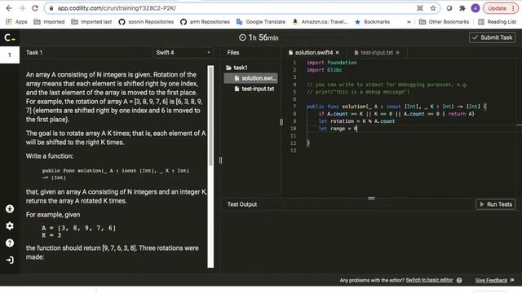Click the address bar URL
The image size is (522, 293).
[x=117, y=8]
